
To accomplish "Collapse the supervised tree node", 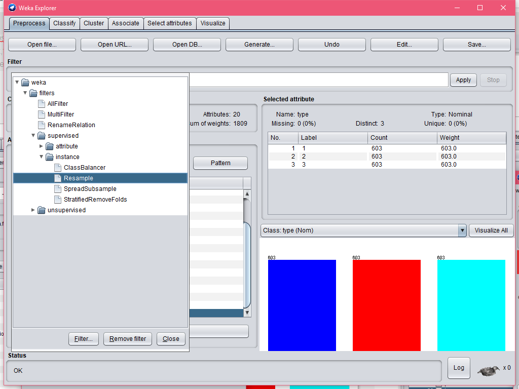I will point(33,135).
